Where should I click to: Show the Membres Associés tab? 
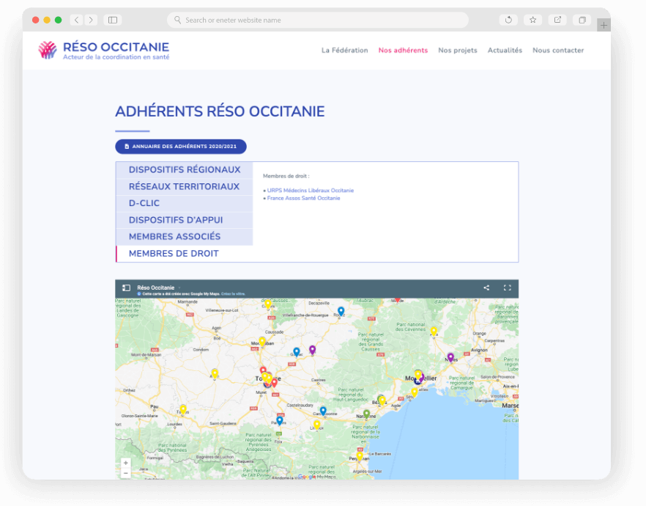[185, 237]
